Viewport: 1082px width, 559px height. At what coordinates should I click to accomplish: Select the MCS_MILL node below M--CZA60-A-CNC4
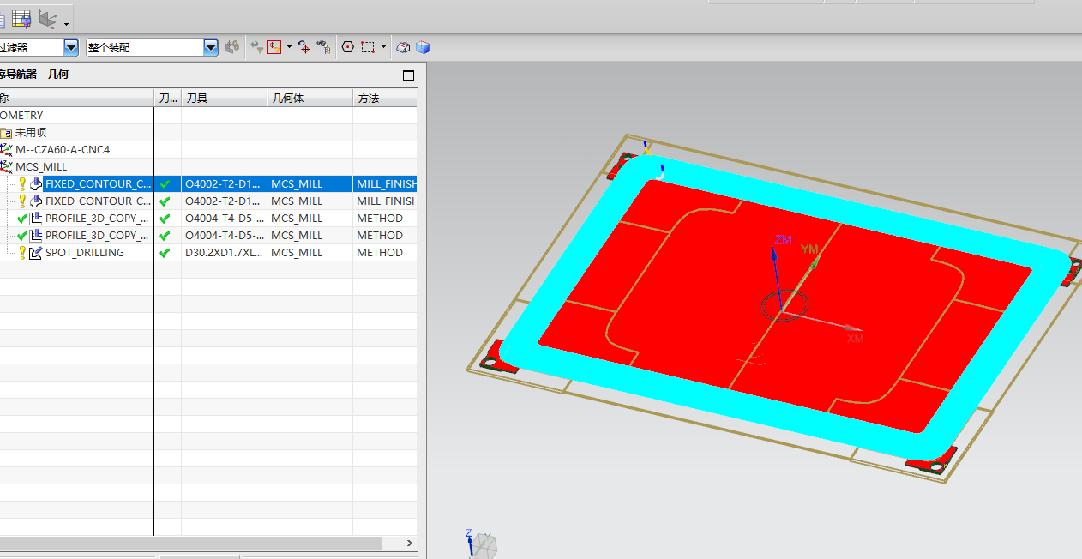point(41,166)
